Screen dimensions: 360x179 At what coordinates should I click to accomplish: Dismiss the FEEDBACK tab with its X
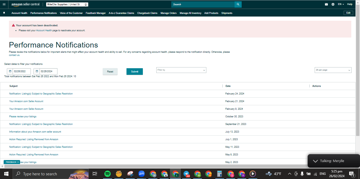pyautogui.click(x=18, y=162)
